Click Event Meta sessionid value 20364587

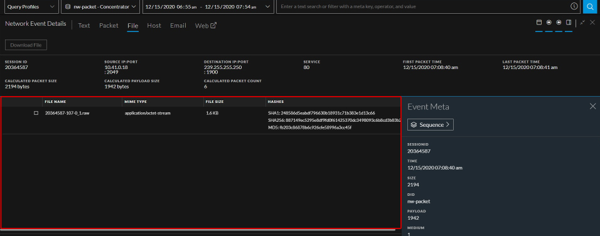tap(419, 151)
